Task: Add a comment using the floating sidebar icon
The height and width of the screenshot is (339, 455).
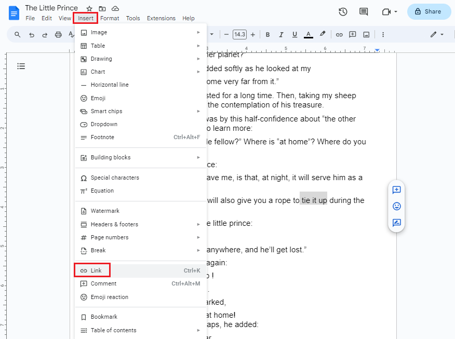Action: point(396,190)
